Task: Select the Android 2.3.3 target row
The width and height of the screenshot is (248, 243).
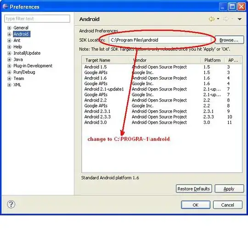Action: [x=162, y=117]
